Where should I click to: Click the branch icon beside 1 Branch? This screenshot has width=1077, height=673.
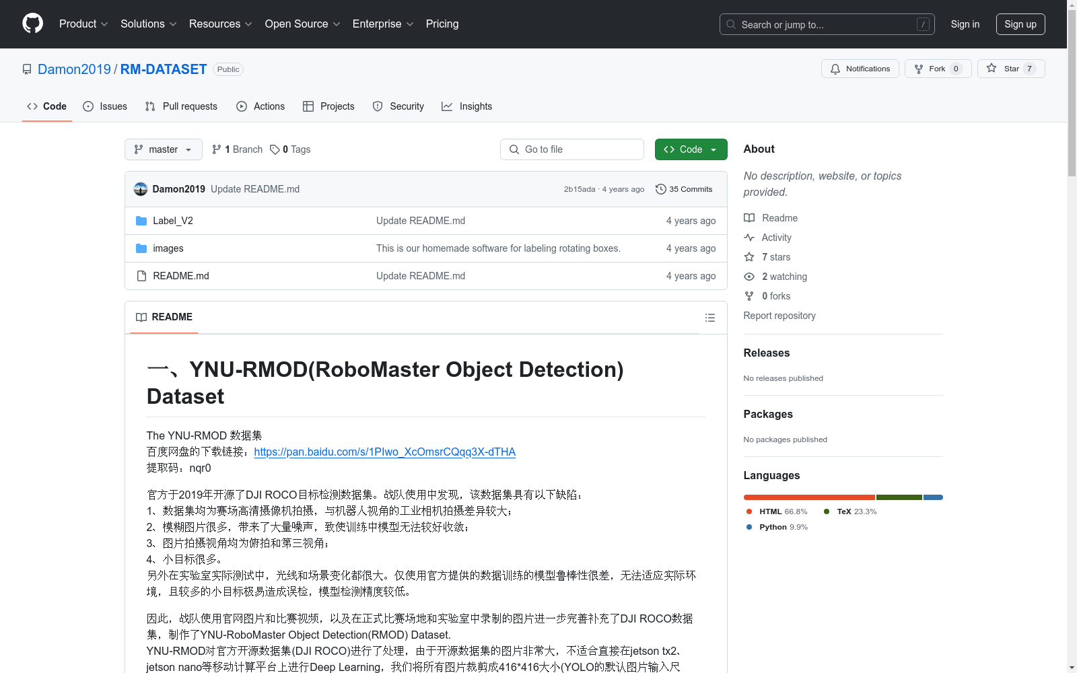tap(217, 149)
